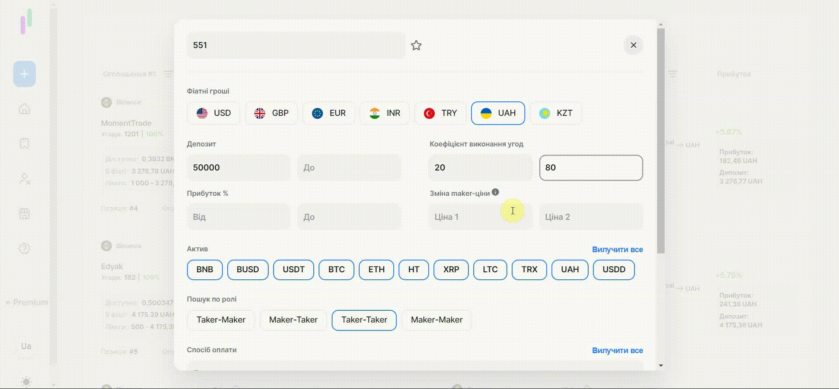Open the Ua language selector
Viewport: 839px width, 389px height.
(26, 346)
